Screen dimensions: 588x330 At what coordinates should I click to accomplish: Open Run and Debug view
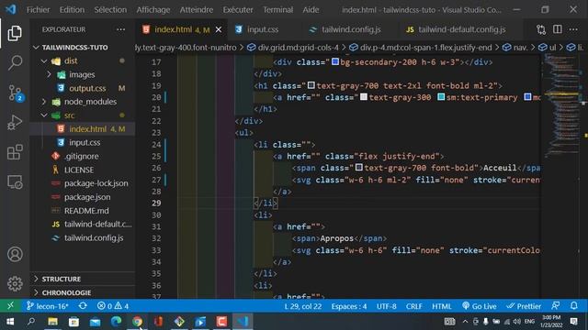[x=15, y=122]
